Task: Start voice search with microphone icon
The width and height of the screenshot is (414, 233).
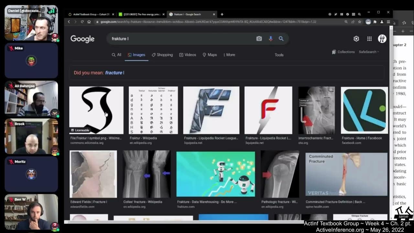Action: point(271,39)
